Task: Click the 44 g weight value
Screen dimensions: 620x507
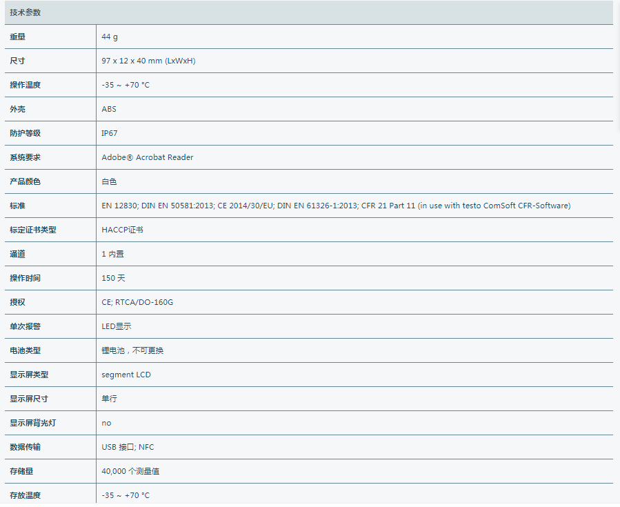Action: click(x=110, y=37)
